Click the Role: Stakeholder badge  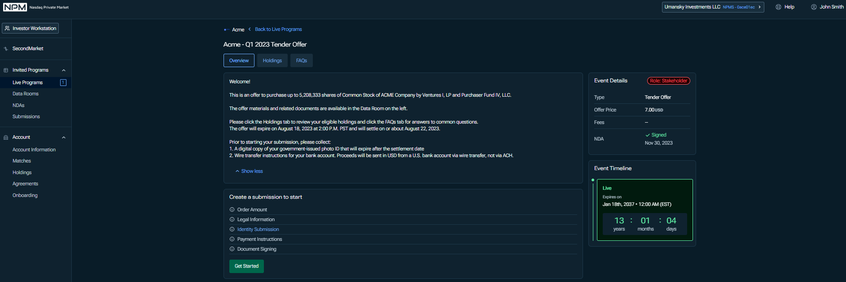pyautogui.click(x=669, y=81)
